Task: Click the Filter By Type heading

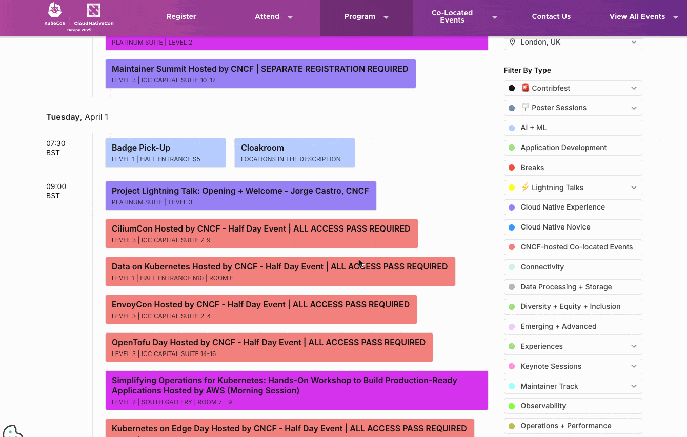Action: click(x=528, y=70)
